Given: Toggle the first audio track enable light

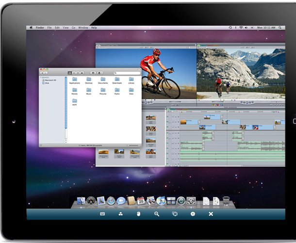Looking at the screenshot, I should click(167, 133).
